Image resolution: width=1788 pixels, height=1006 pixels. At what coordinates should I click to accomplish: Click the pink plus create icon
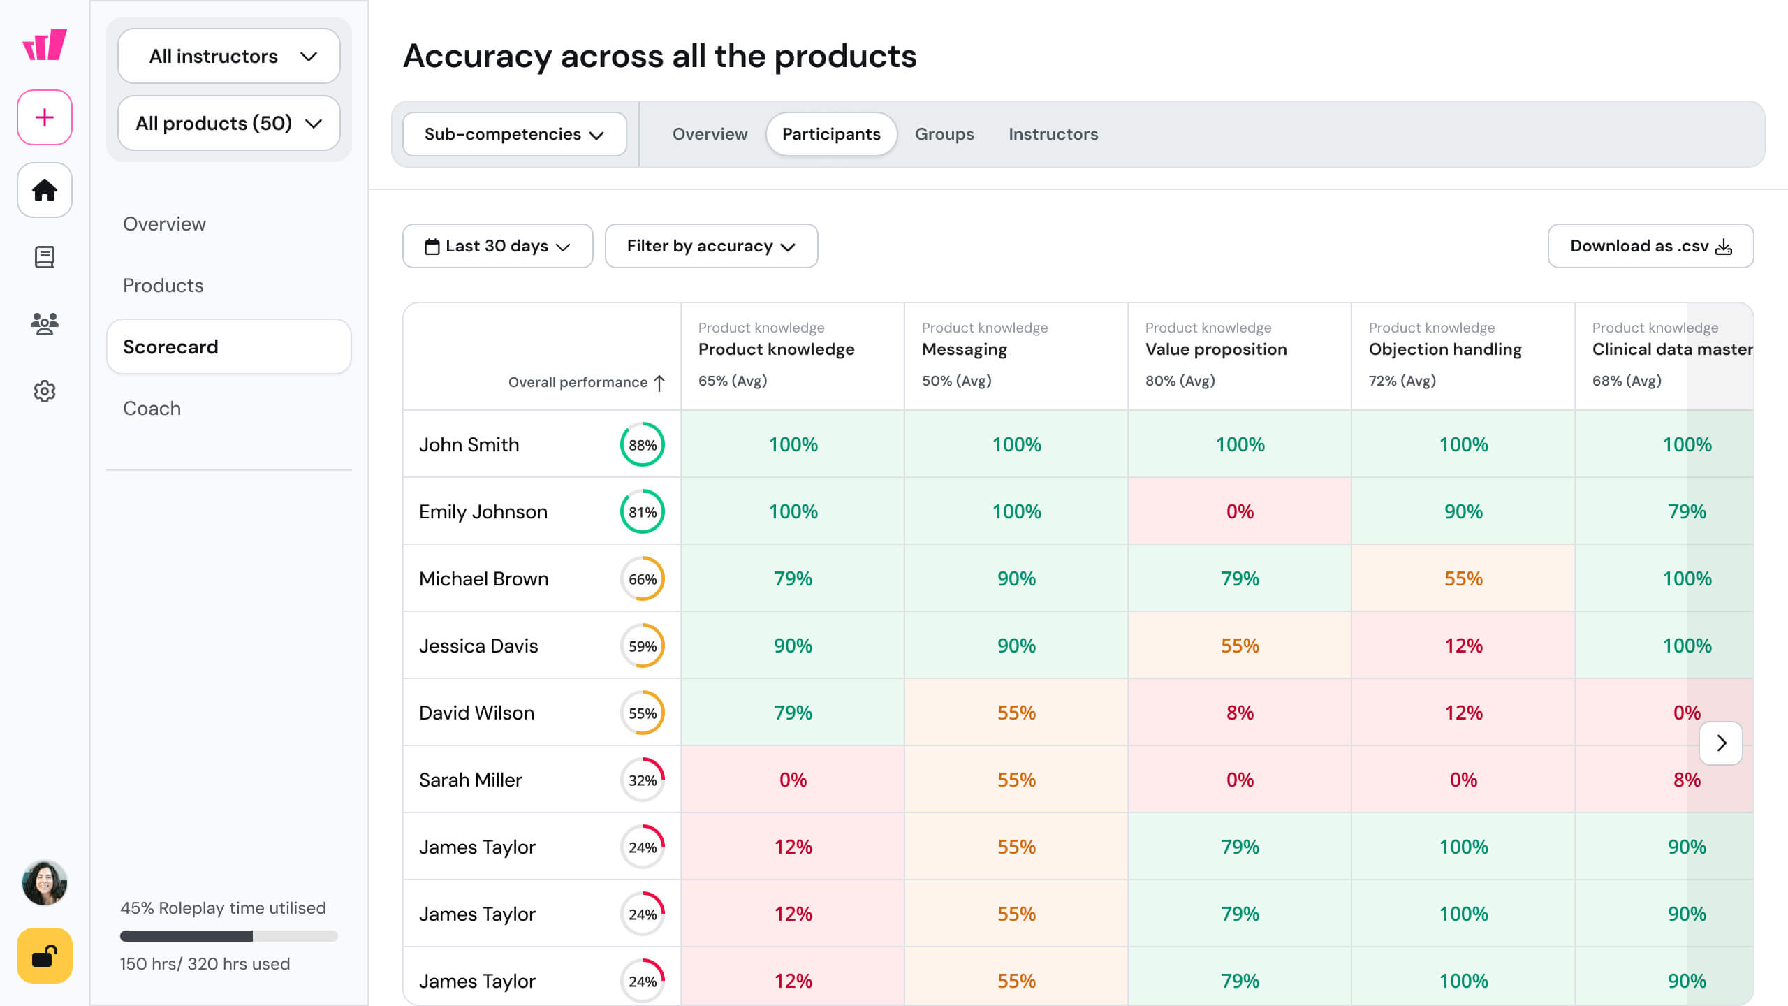[45, 117]
